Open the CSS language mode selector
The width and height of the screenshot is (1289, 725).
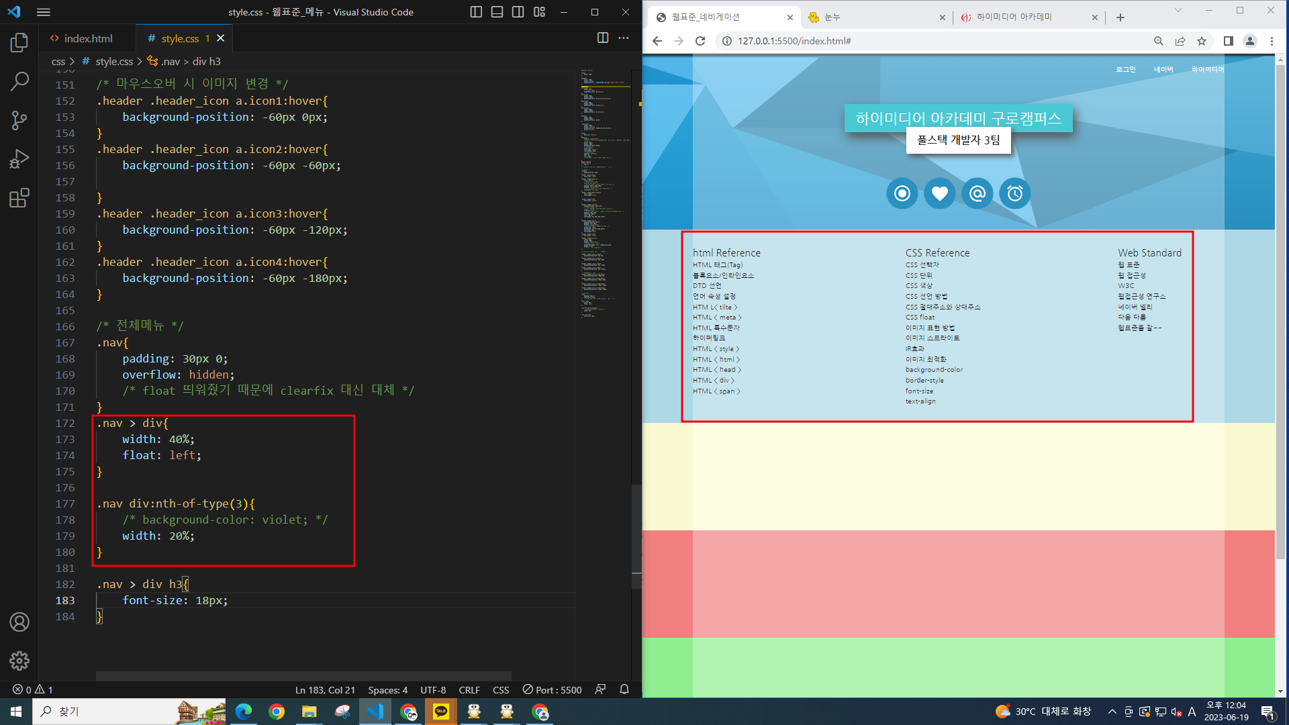(x=501, y=689)
